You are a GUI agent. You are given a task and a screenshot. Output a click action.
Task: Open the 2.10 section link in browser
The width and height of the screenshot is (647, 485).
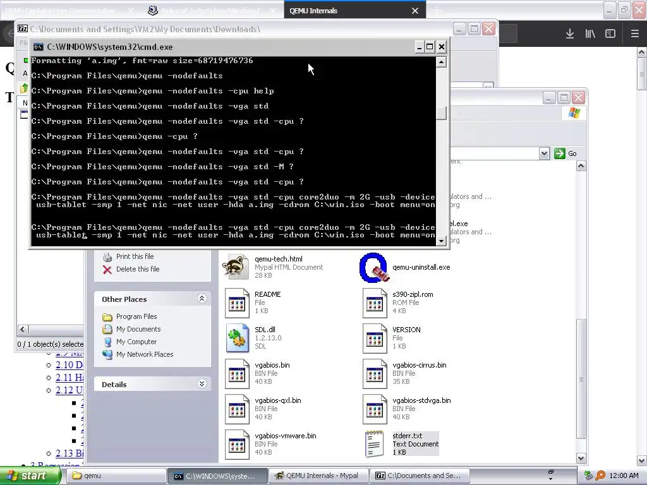coord(70,365)
